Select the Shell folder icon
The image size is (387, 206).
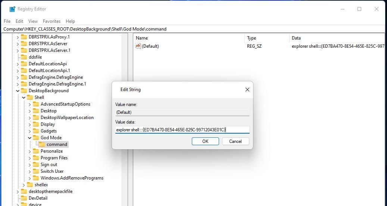tap(30, 97)
